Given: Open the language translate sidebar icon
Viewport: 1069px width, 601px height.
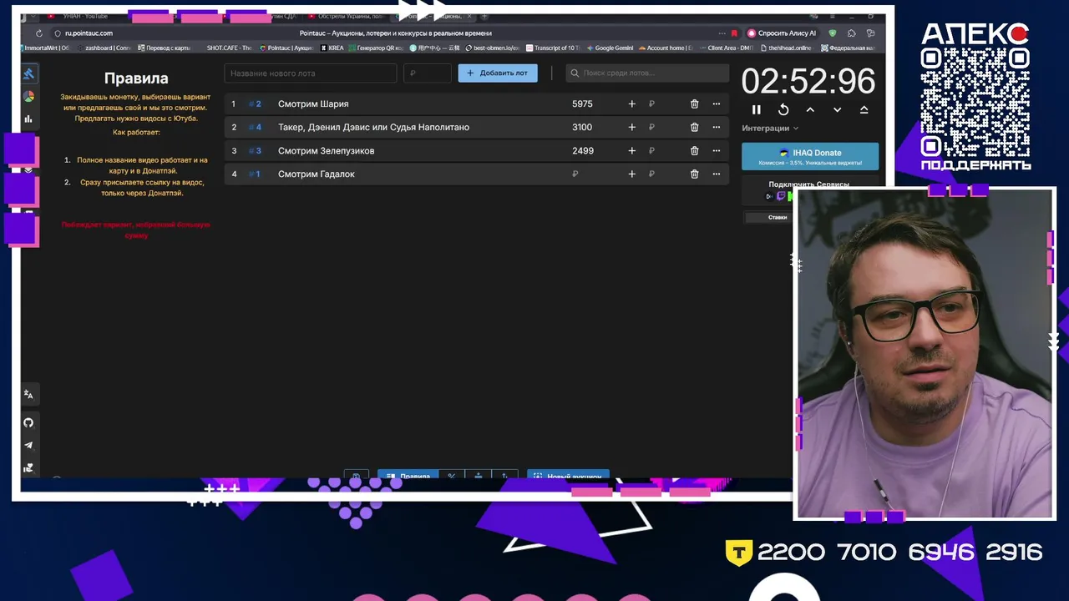Looking at the screenshot, I should point(28,394).
